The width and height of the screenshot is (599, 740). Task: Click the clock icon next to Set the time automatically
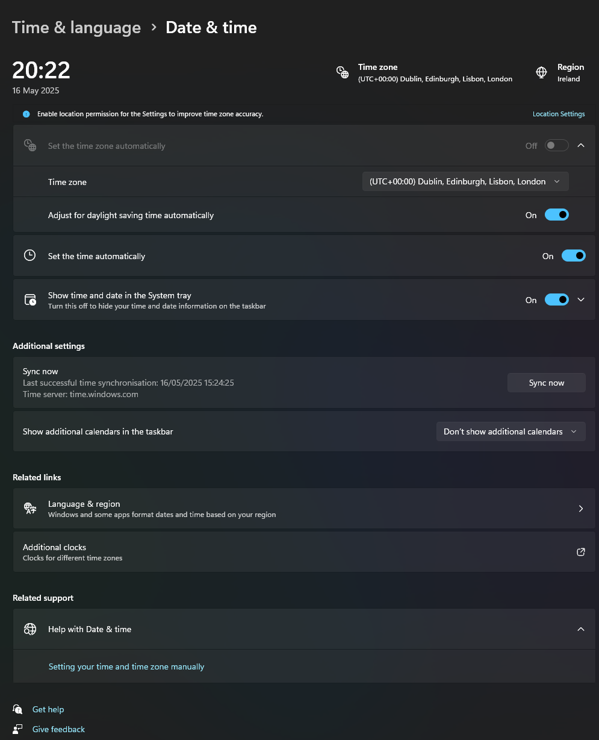pyautogui.click(x=29, y=256)
